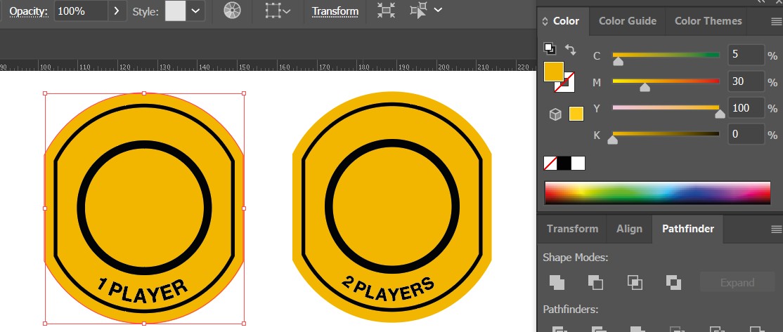Click the Style swatch preview box
This screenshot has height=332, width=783.
click(x=175, y=11)
